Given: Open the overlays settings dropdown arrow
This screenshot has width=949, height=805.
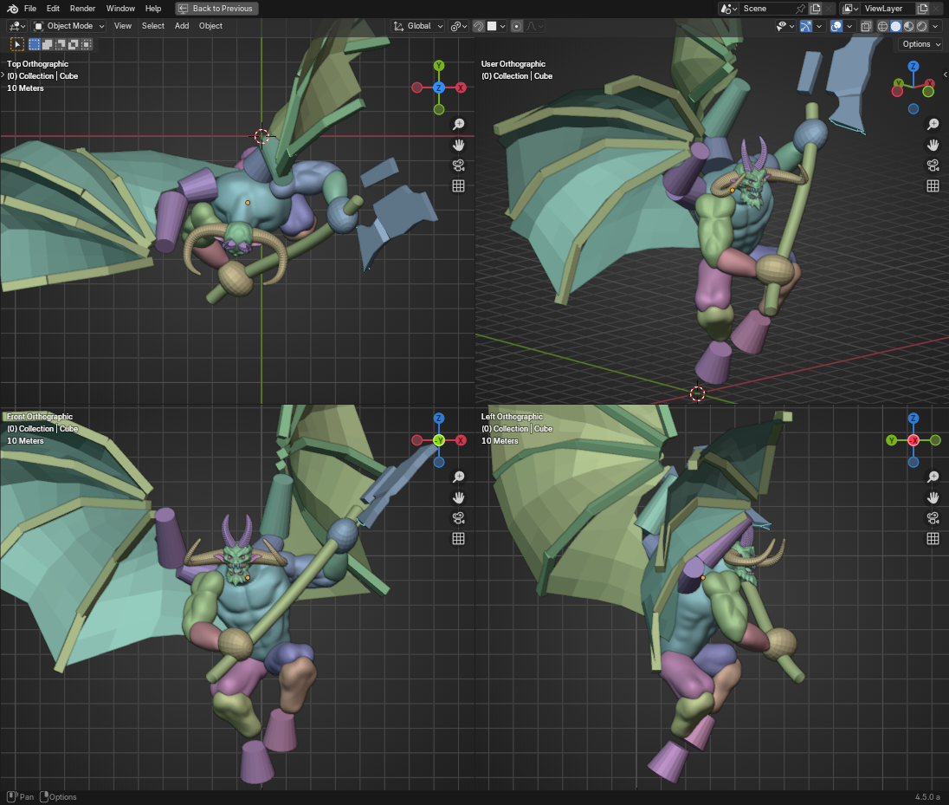Looking at the screenshot, I should click(849, 26).
